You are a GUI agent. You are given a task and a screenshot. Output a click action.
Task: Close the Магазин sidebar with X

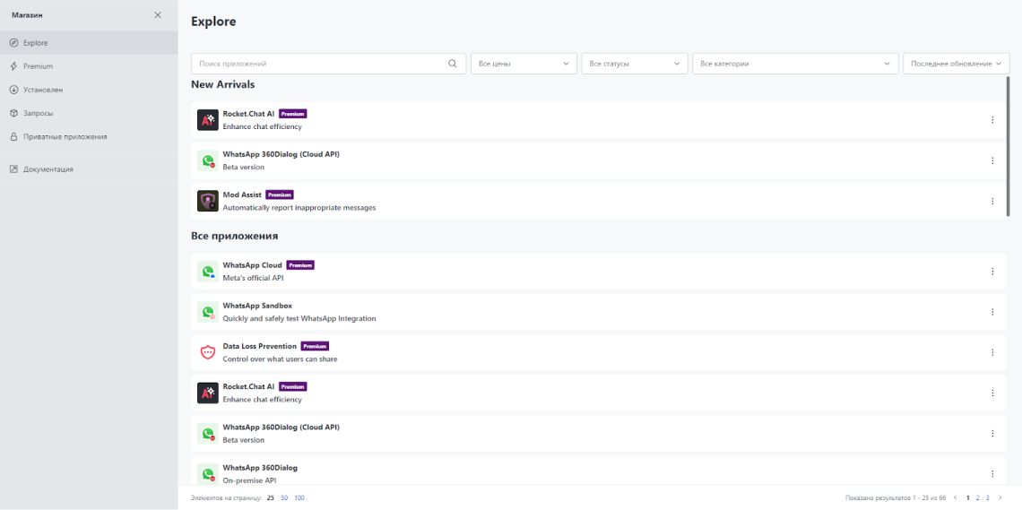click(x=158, y=15)
